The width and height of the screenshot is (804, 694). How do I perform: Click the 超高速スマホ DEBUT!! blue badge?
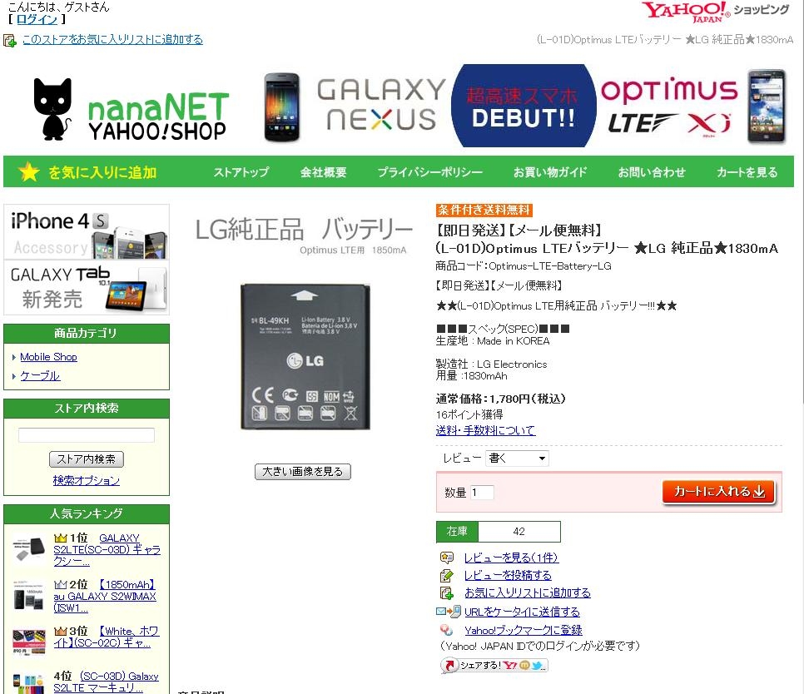[524, 106]
